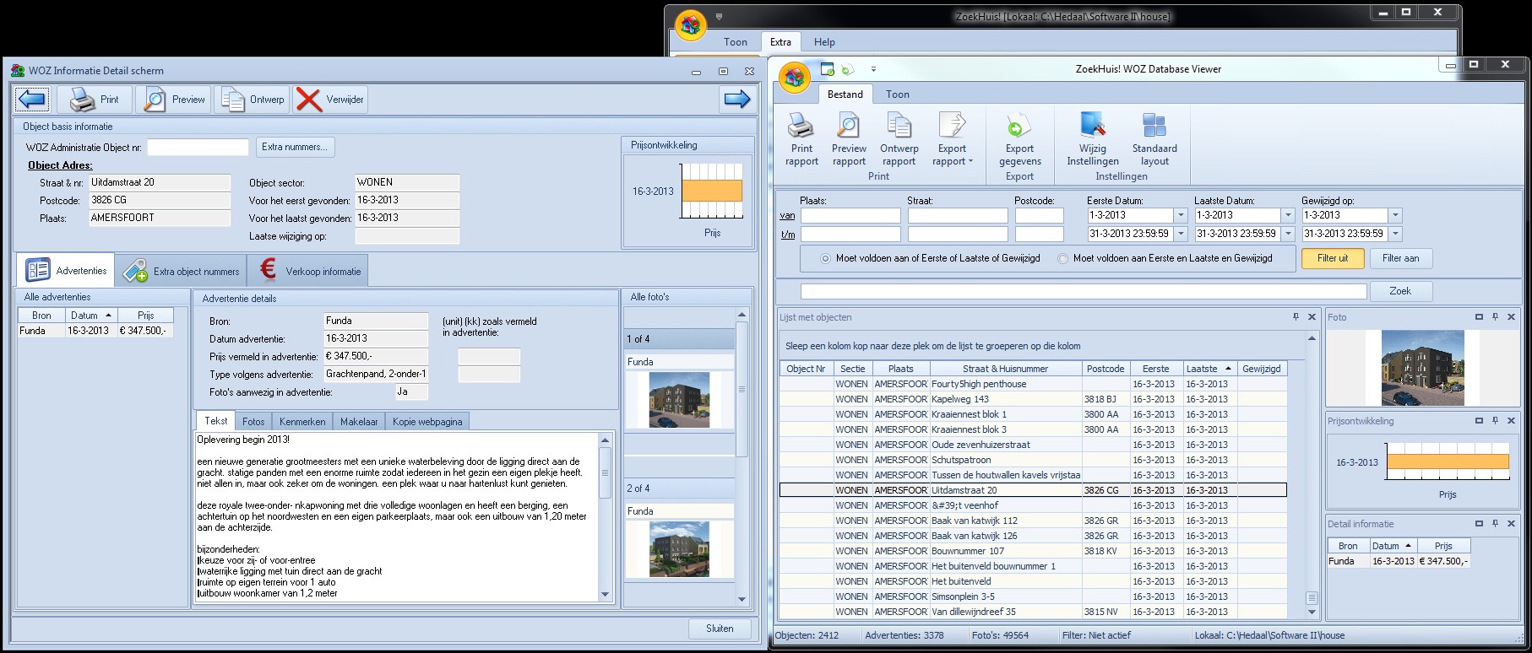The image size is (1532, 653).
Task: Select 'Eerste en Laatste en Gewijzigd' radio option
Action: pyautogui.click(x=1062, y=259)
